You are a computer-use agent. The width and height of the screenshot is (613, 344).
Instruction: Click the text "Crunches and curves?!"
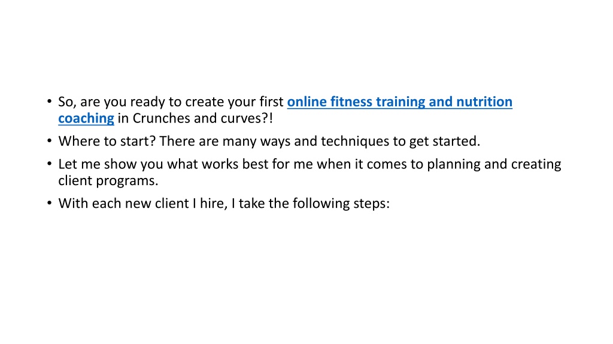[x=202, y=118]
